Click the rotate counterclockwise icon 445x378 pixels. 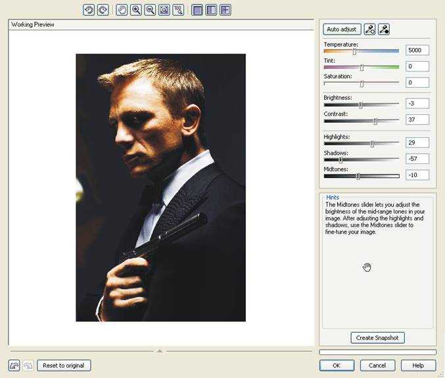(89, 10)
